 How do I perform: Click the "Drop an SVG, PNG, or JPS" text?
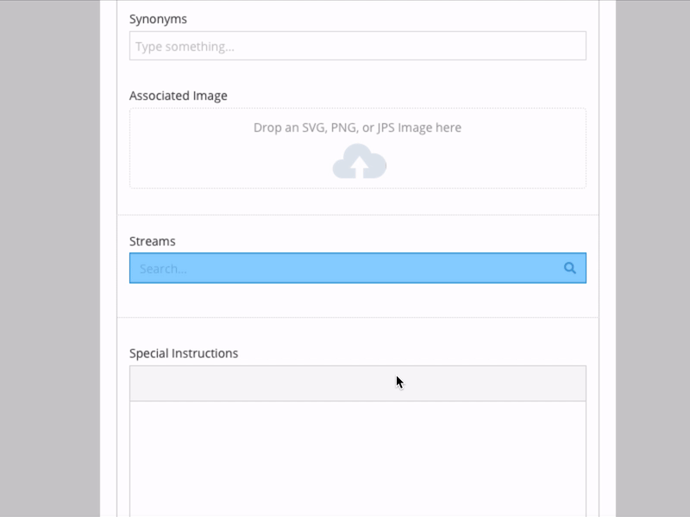357,128
